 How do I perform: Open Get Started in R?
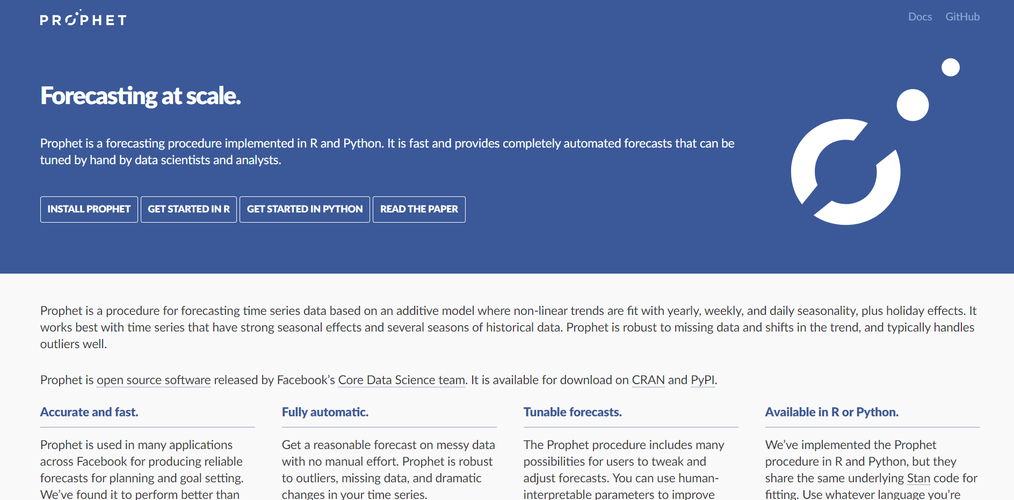click(x=189, y=209)
